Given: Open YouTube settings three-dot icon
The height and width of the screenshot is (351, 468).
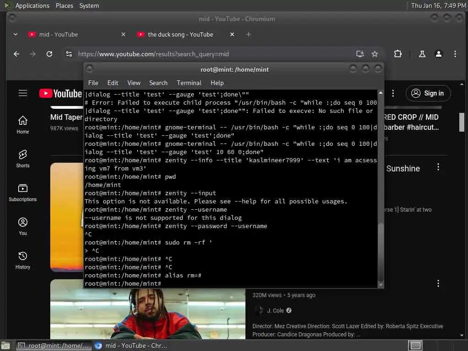Looking at the screenshot, I should pyautogui.click(x=393, y=93).
